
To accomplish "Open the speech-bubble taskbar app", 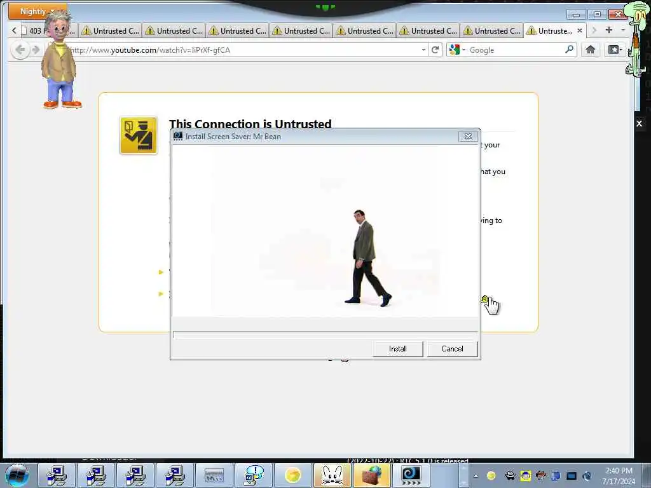I will coord(254,475).
